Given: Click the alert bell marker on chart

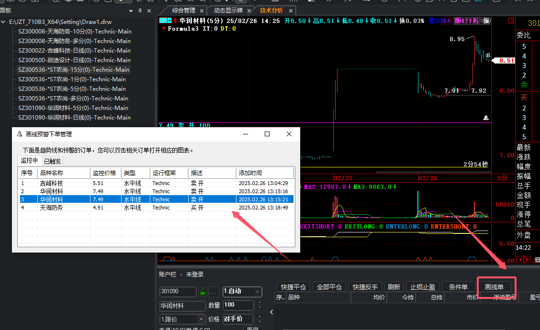Looking at the screenshot, I should [x=486, y=118].
